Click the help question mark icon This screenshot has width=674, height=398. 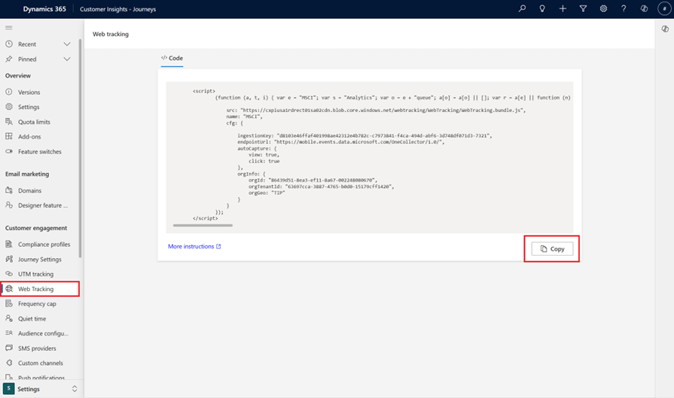pos(624,9)
